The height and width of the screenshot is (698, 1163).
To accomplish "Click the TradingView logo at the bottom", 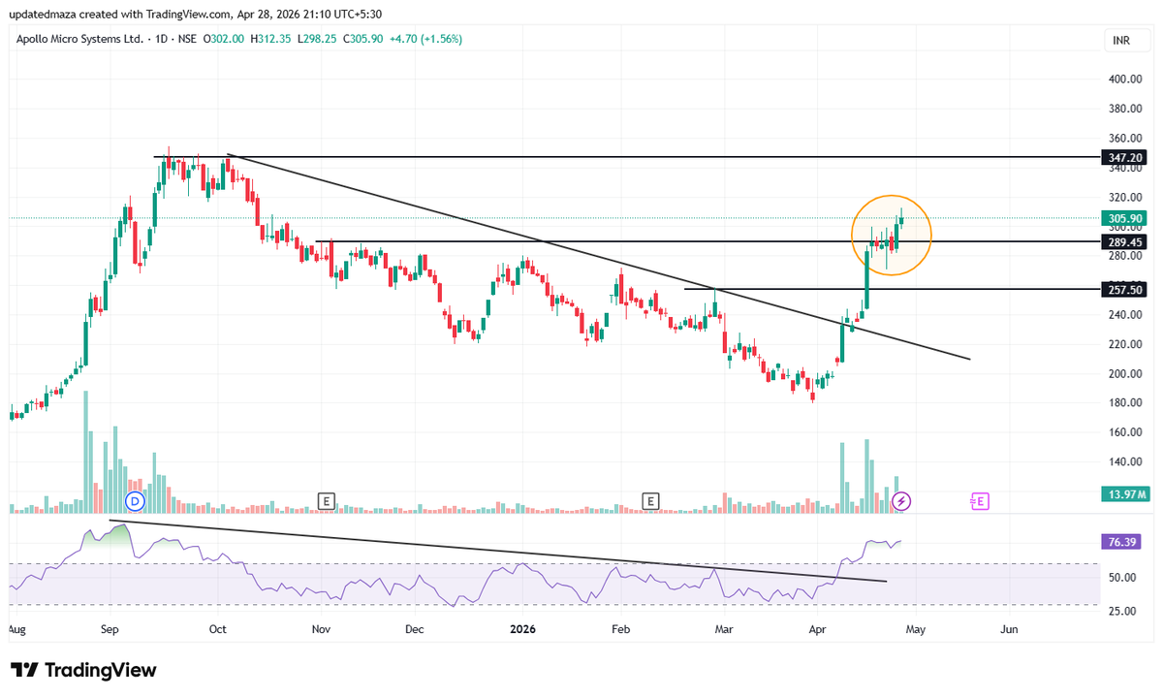I will point(83,670).
